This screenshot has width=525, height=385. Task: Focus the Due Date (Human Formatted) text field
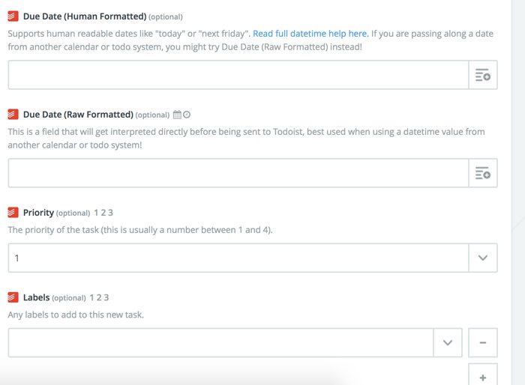click(238, 75)
